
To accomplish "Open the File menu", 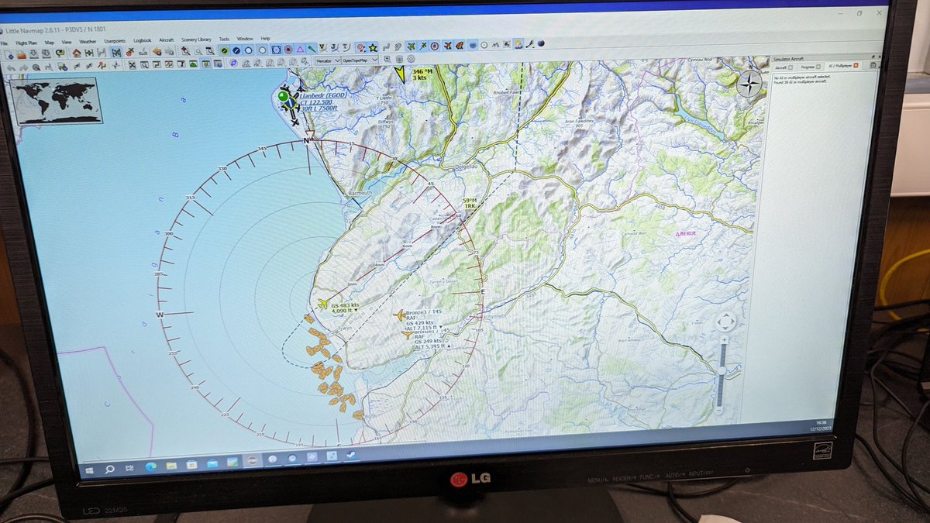I will [5, 43].
